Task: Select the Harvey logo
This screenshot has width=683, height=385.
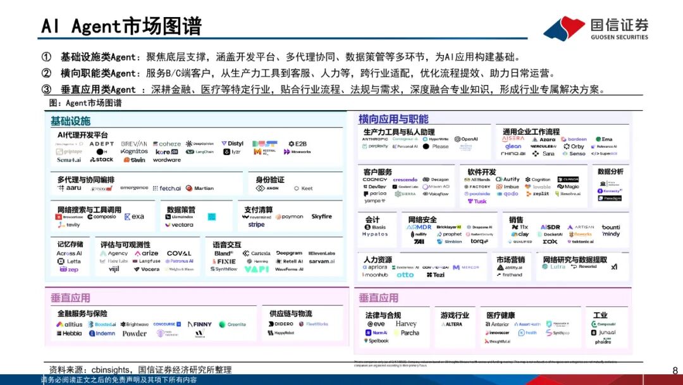Action: click(406, 324)
